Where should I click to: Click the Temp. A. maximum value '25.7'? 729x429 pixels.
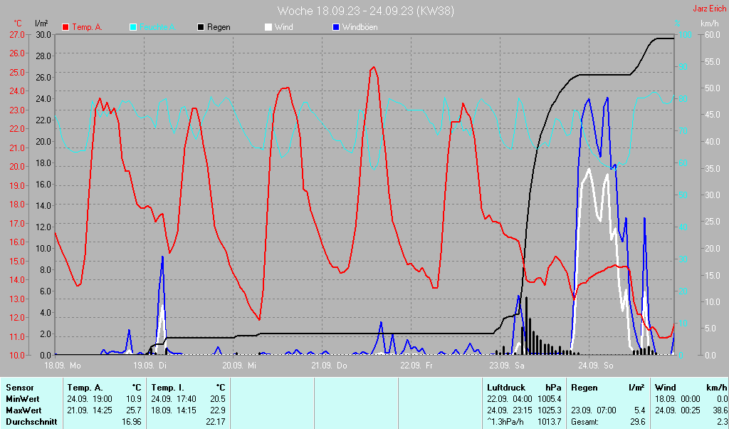(134, 411)
